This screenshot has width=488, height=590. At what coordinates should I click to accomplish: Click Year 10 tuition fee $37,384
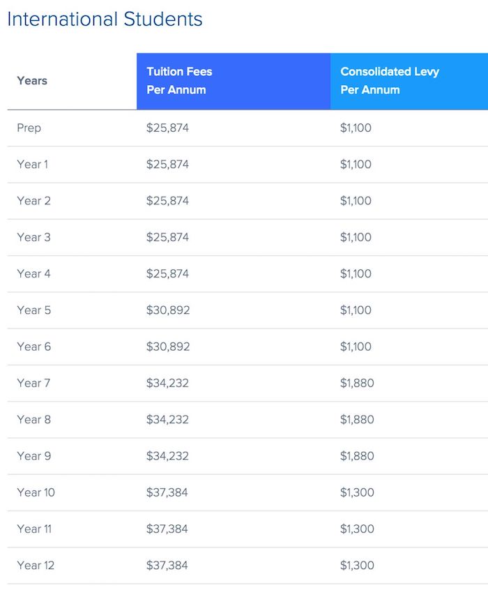167,492
